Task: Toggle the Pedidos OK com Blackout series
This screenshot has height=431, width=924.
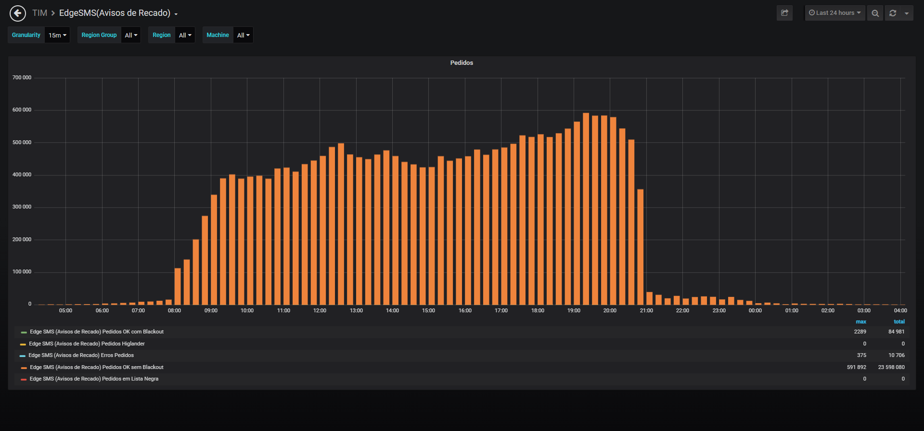Action: tap(97, 332)
